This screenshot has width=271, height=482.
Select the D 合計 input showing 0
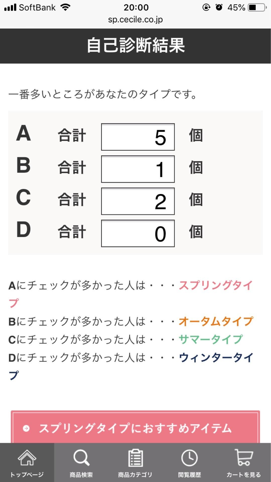138,233
